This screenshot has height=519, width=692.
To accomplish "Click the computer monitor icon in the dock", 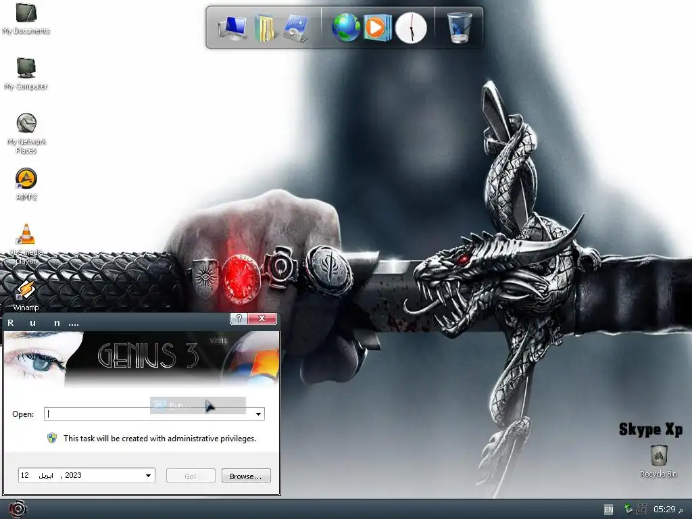I will tap(232, 27).
